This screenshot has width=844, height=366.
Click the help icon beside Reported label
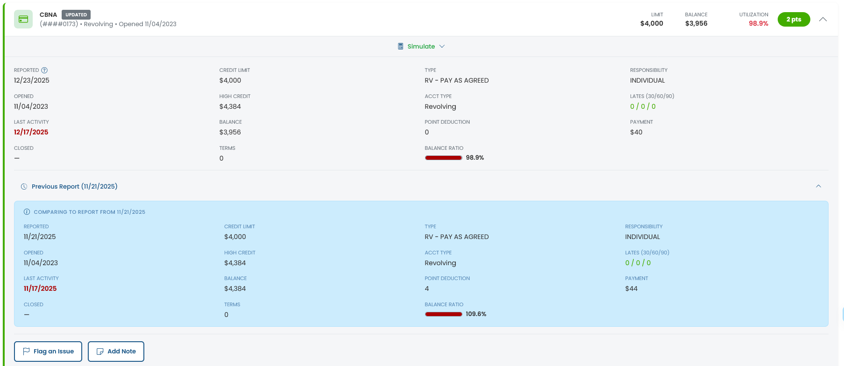point(44,70)
